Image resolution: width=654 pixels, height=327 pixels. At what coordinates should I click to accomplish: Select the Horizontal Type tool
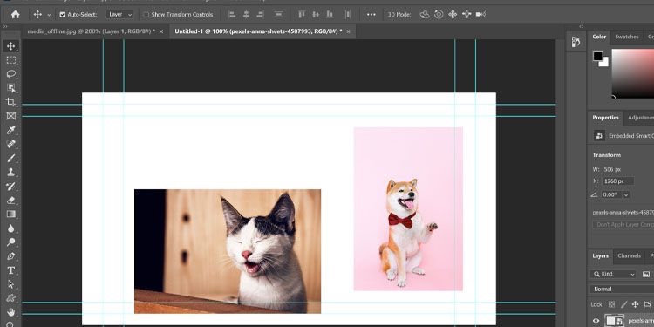pyautogui.click(x=10, y=270)
